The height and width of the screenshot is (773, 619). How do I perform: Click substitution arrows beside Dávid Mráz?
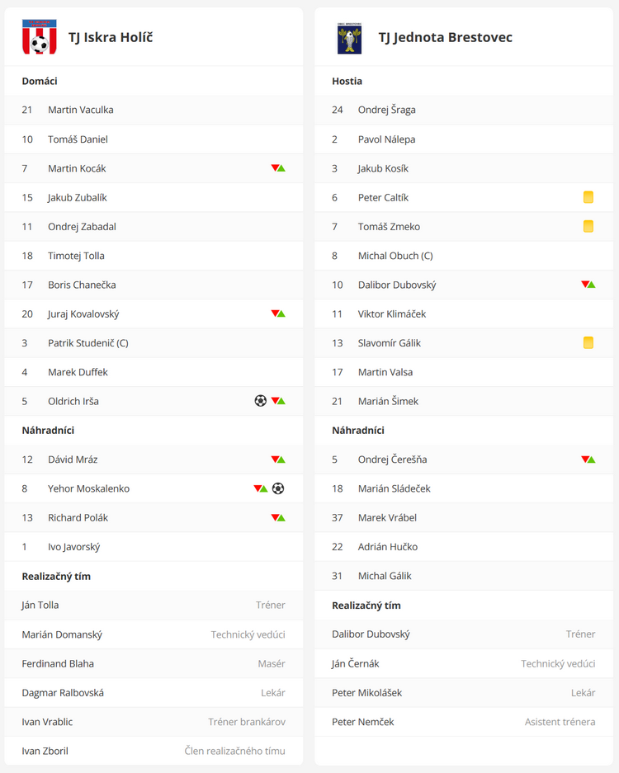coord(278,460)
